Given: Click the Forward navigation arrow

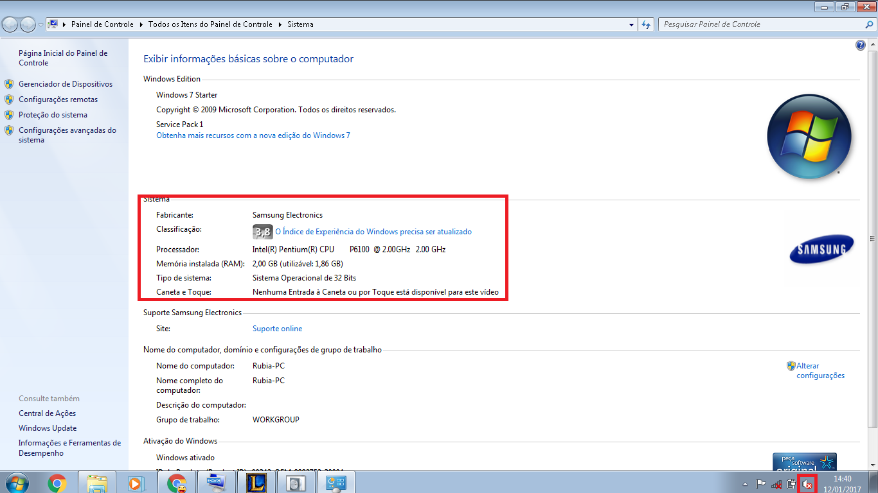Looking at the screenshot, I should point(28,24).
